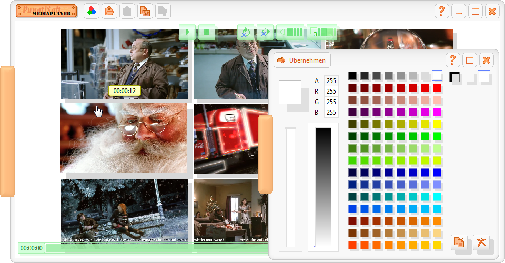
Task: Open help in the color picker panel
Action: pyautogui.click(x=452, y=60)
